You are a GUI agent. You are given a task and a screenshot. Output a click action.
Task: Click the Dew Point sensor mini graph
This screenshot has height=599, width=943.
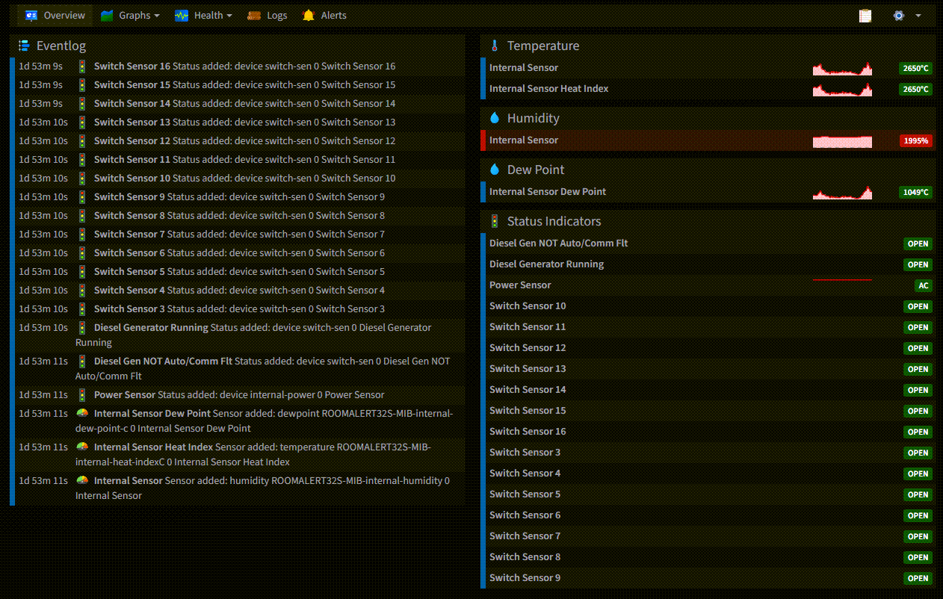pyautogui.click(x=842, y=193)
